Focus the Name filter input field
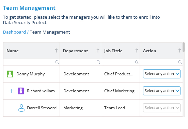This screenshot has height=129, width=188. point(31,62)
